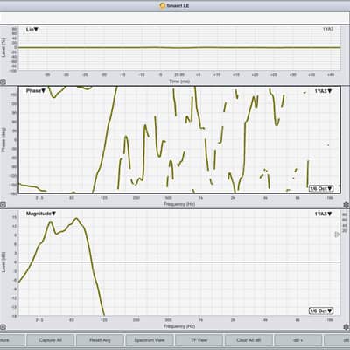Change 1/6 Oct smoothing on the Magnitude graph
The height and width of the screenshot is (350, 350).
coord(321,311)
